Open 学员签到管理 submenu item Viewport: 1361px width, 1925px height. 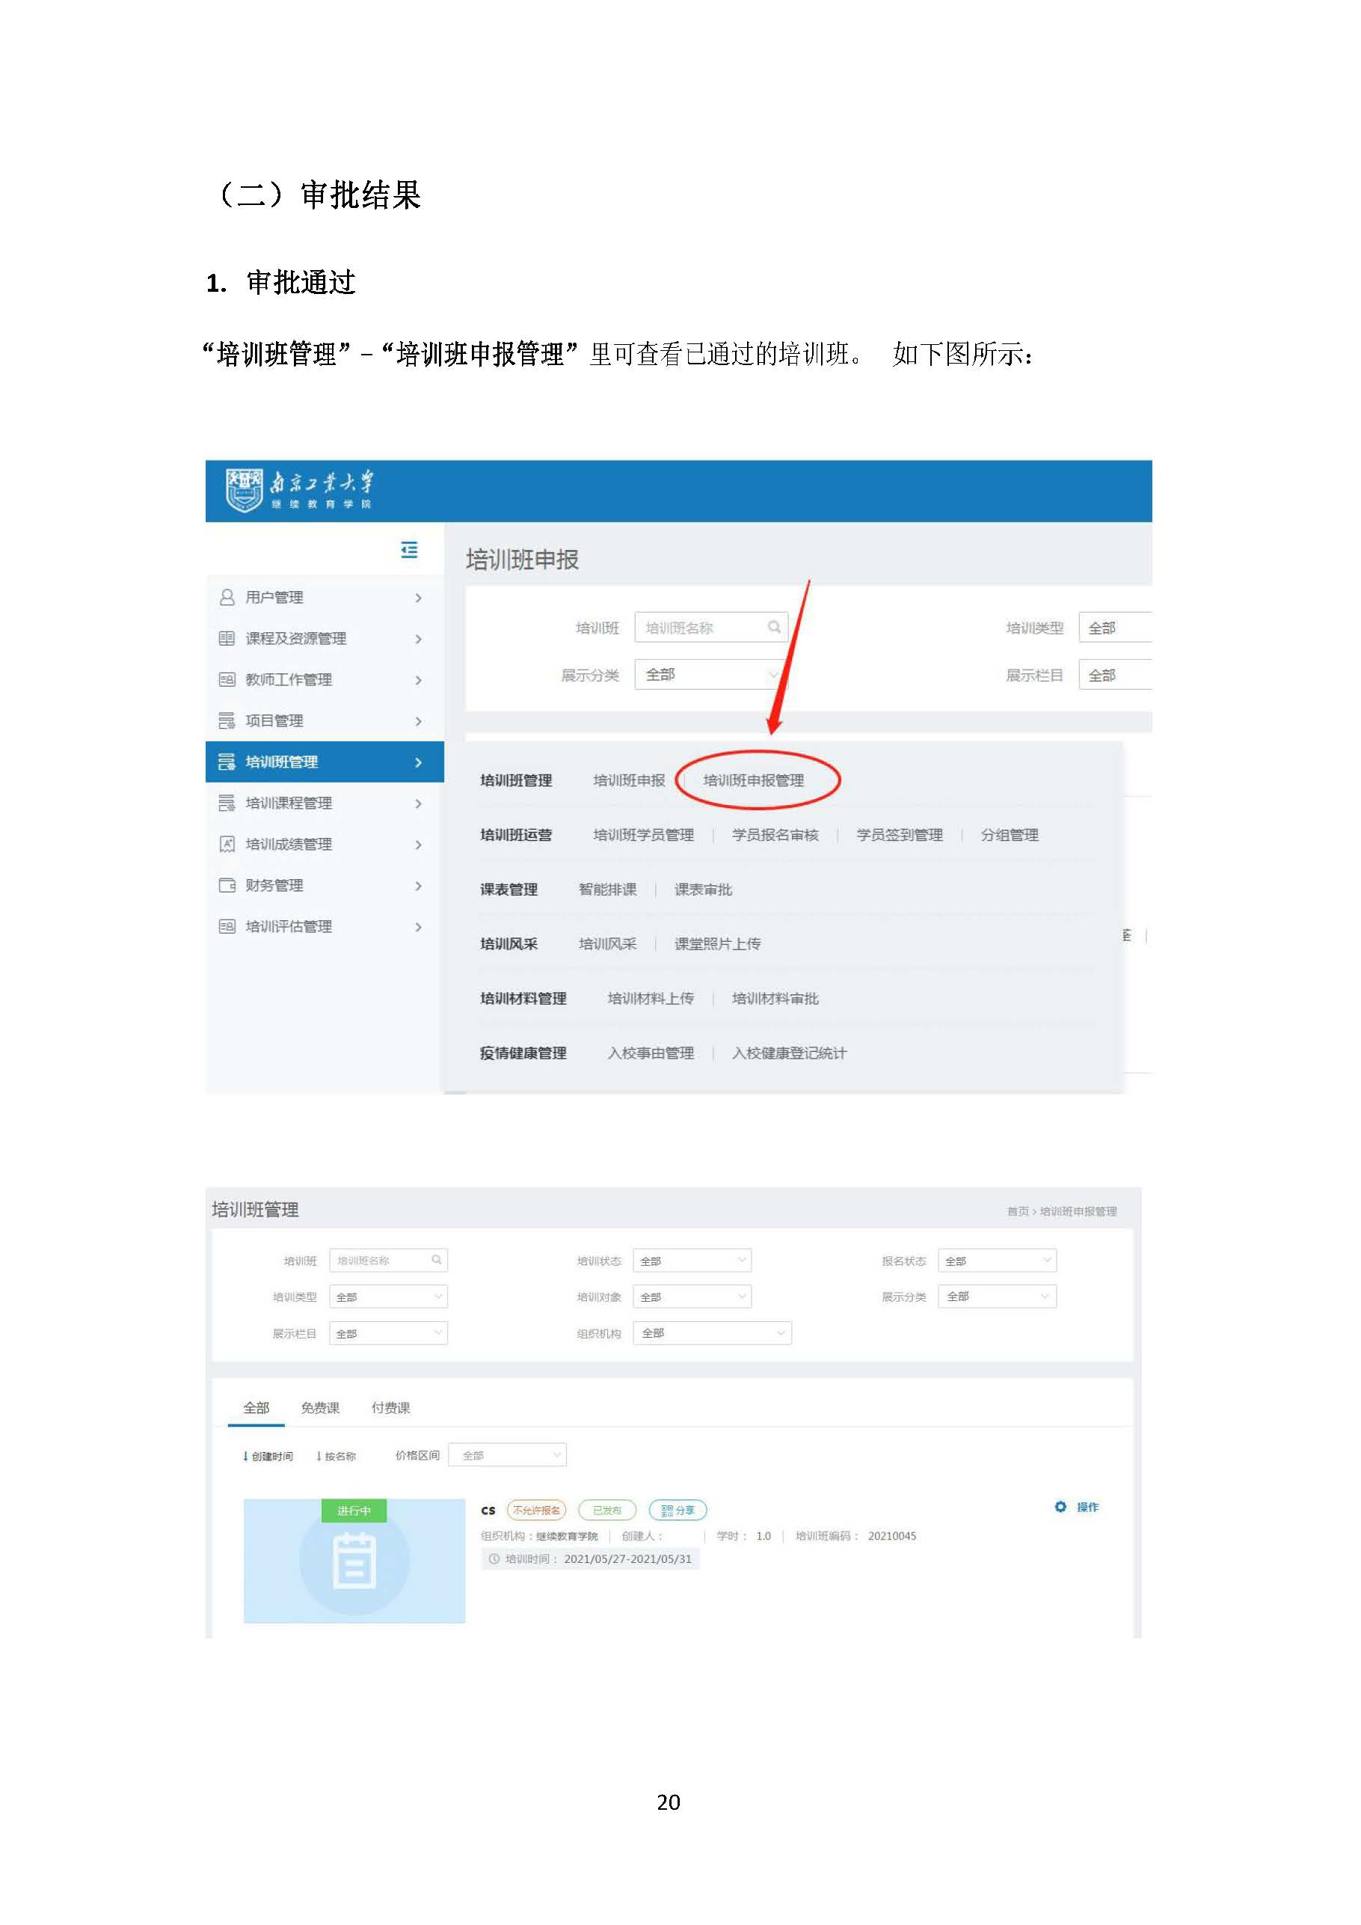pyautogui.click(x=899, y=834)
